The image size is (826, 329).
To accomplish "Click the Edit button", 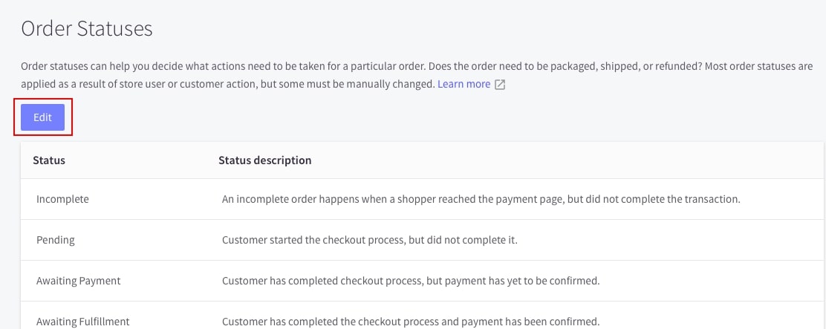I will coord(42,117).
